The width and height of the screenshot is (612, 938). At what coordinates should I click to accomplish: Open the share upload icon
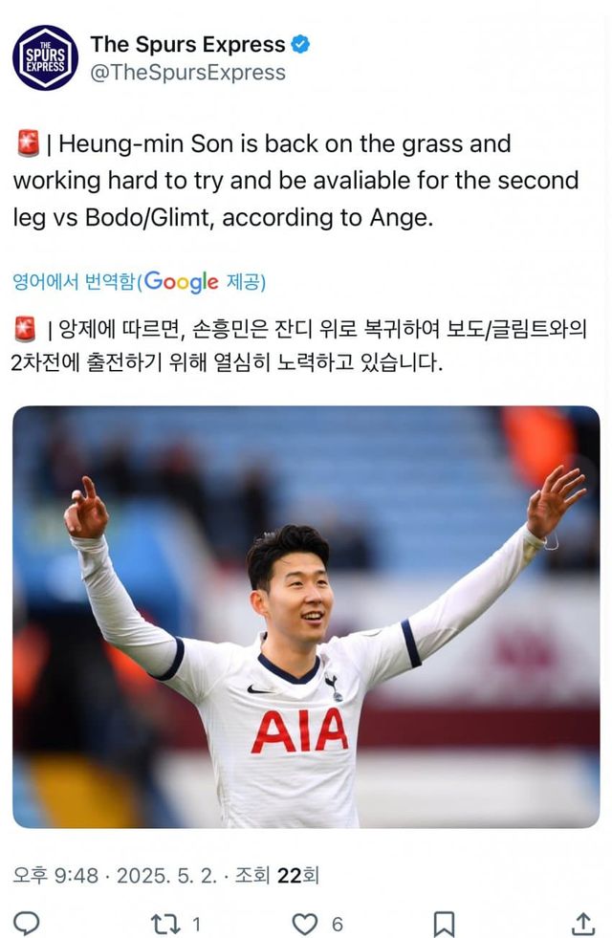pyautogui.click(x=583, y=924)
